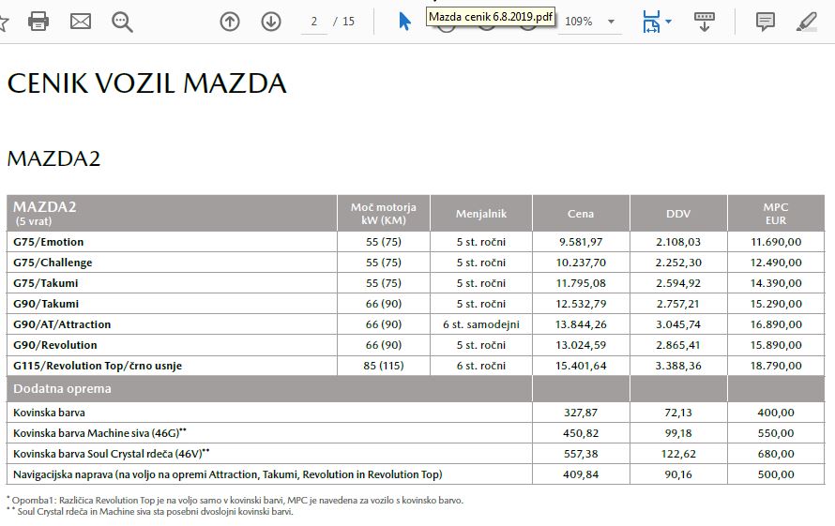
Task: Select the 'G75/Emotion' row label
Action: [49, 242]
